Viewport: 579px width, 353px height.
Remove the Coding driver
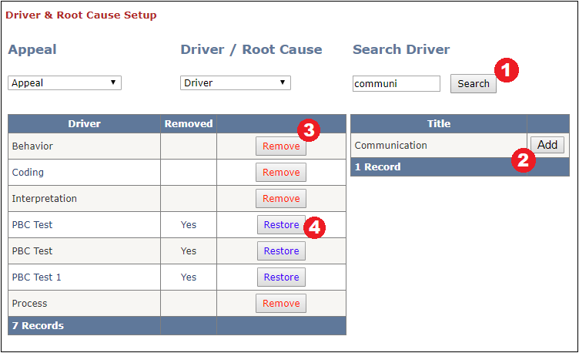click(x=281, y=172)
